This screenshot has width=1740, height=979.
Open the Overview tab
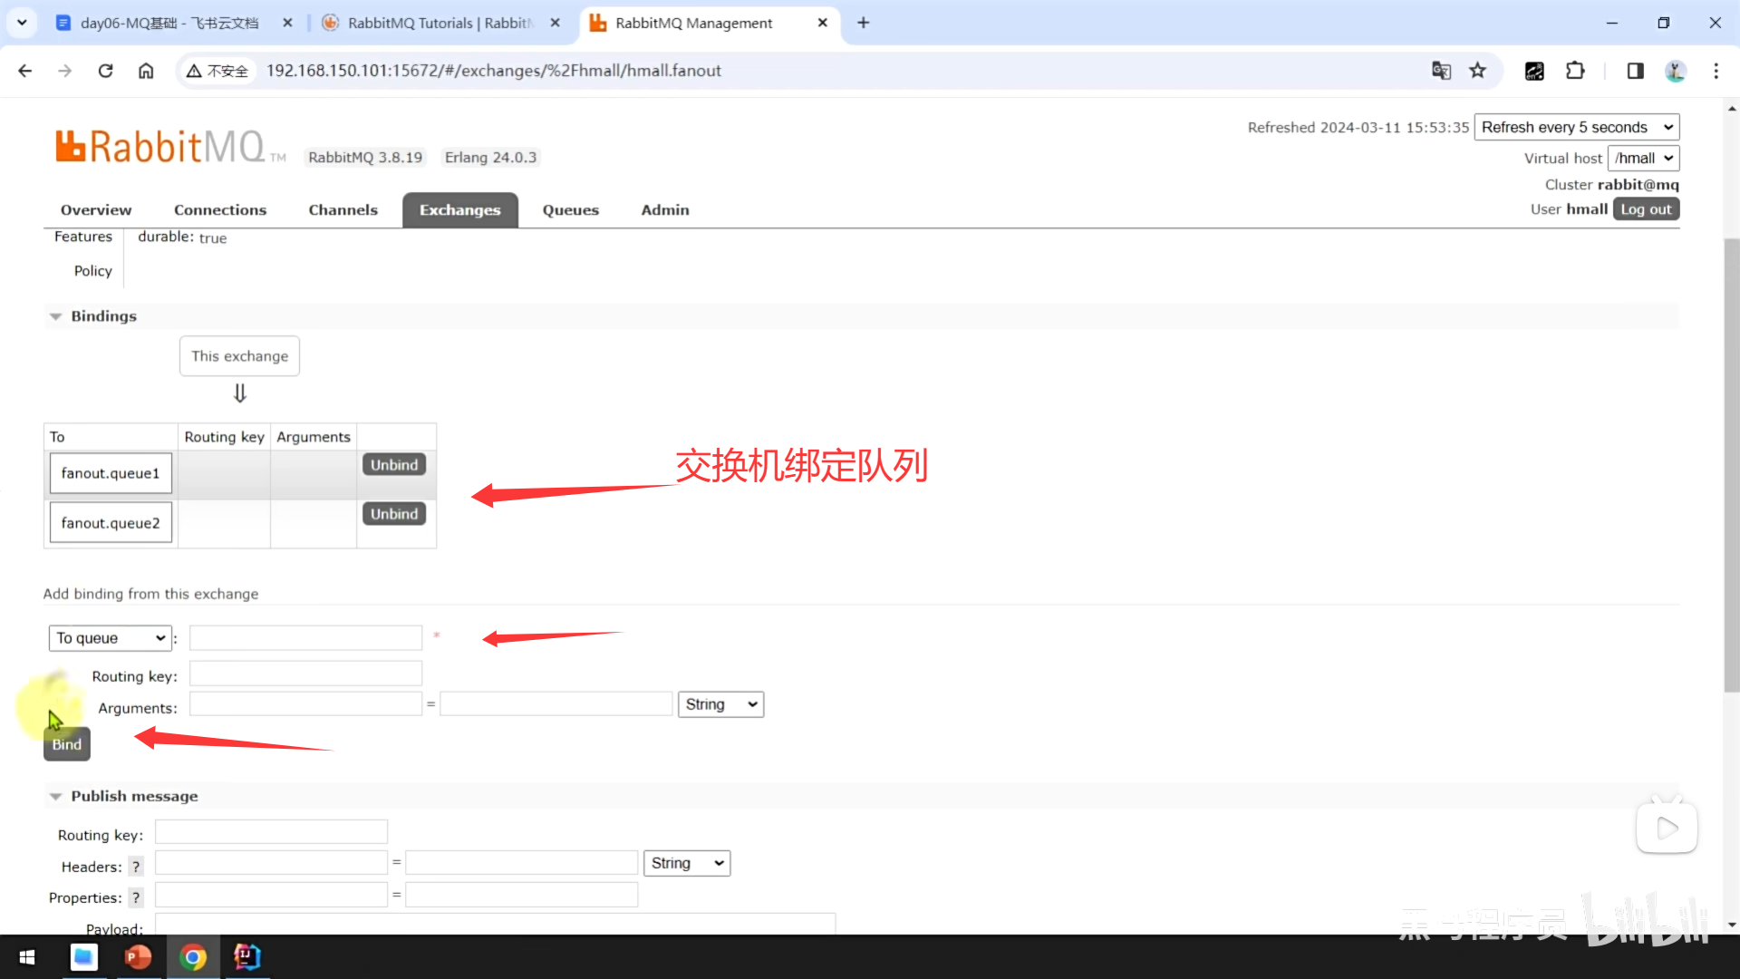(96, 209)
